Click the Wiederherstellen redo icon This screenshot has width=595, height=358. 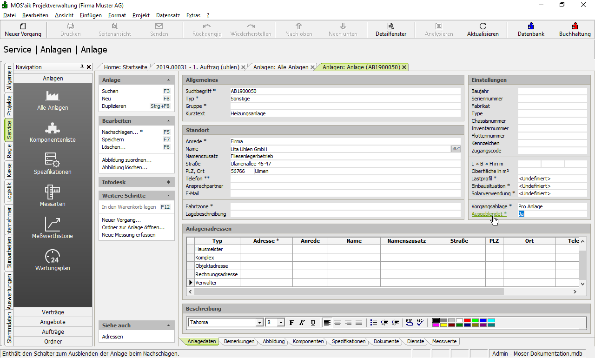(251, 26)
